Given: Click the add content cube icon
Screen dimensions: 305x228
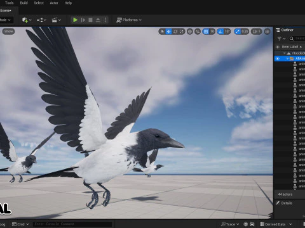Looking at the screenshot, I should tap(25, 20).
